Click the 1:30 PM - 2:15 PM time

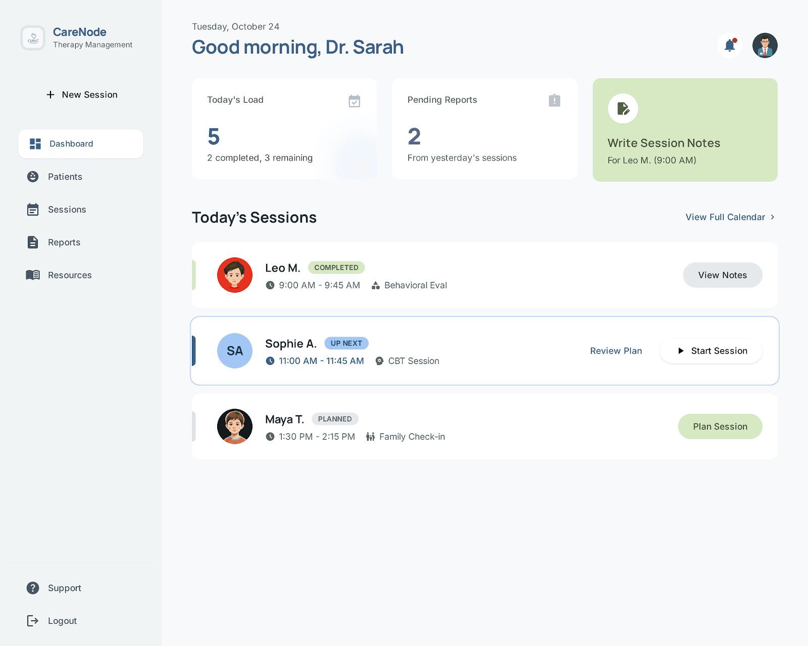click(x=317, y=437)
